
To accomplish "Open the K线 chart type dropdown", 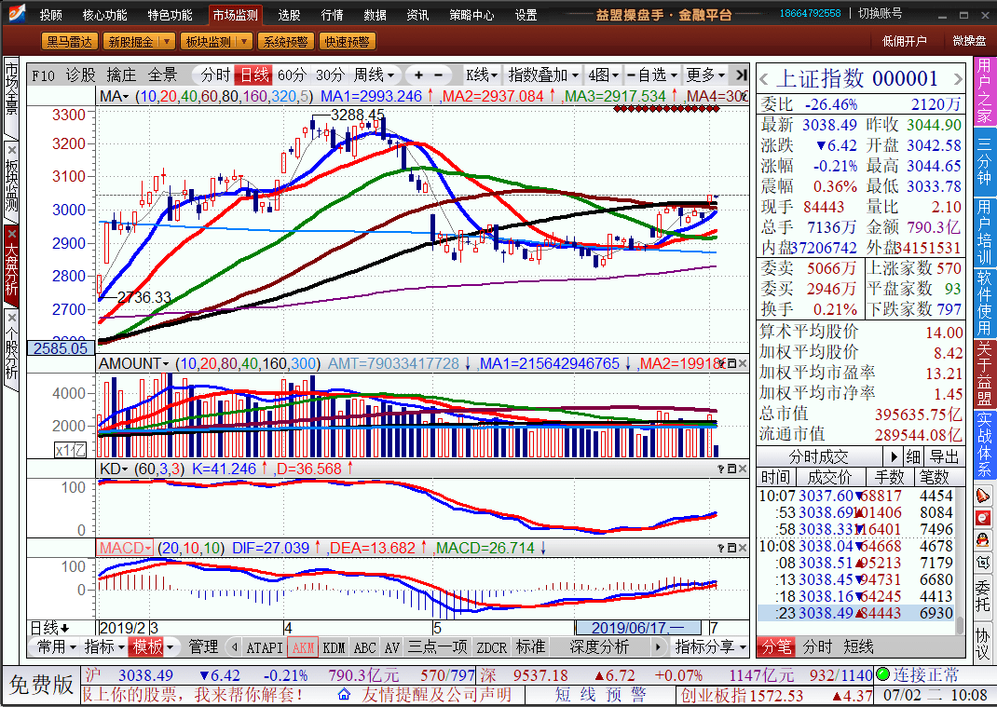I will [482, 75].
